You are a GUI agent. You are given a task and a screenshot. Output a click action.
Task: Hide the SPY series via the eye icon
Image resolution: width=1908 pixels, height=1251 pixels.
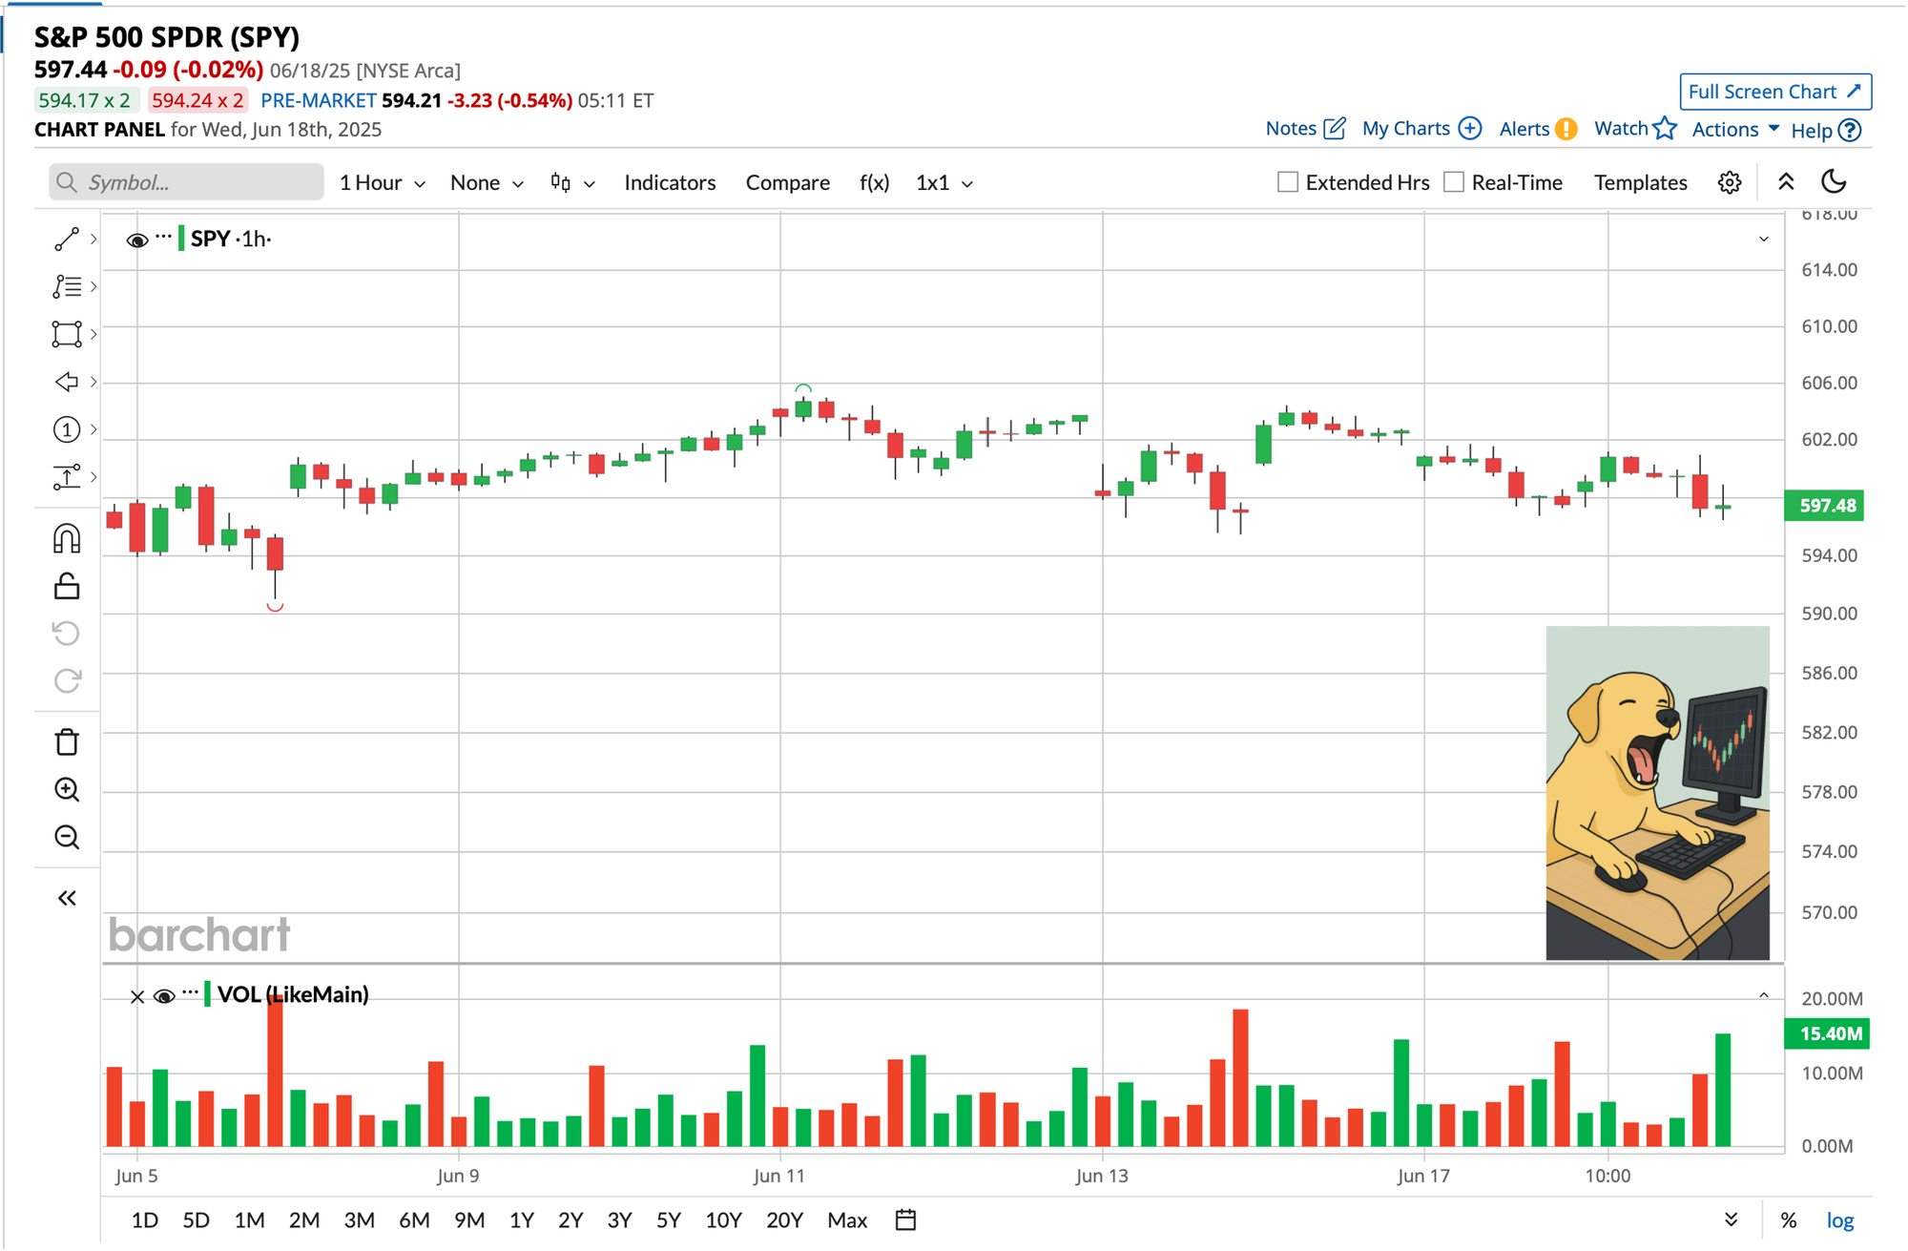pyautogui.click(x=136, y=240)
